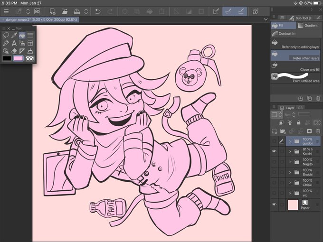This screenshot has width=323, height=242.
Task: Select the Gradient sub tool group tab
Action: click(308, 26)
